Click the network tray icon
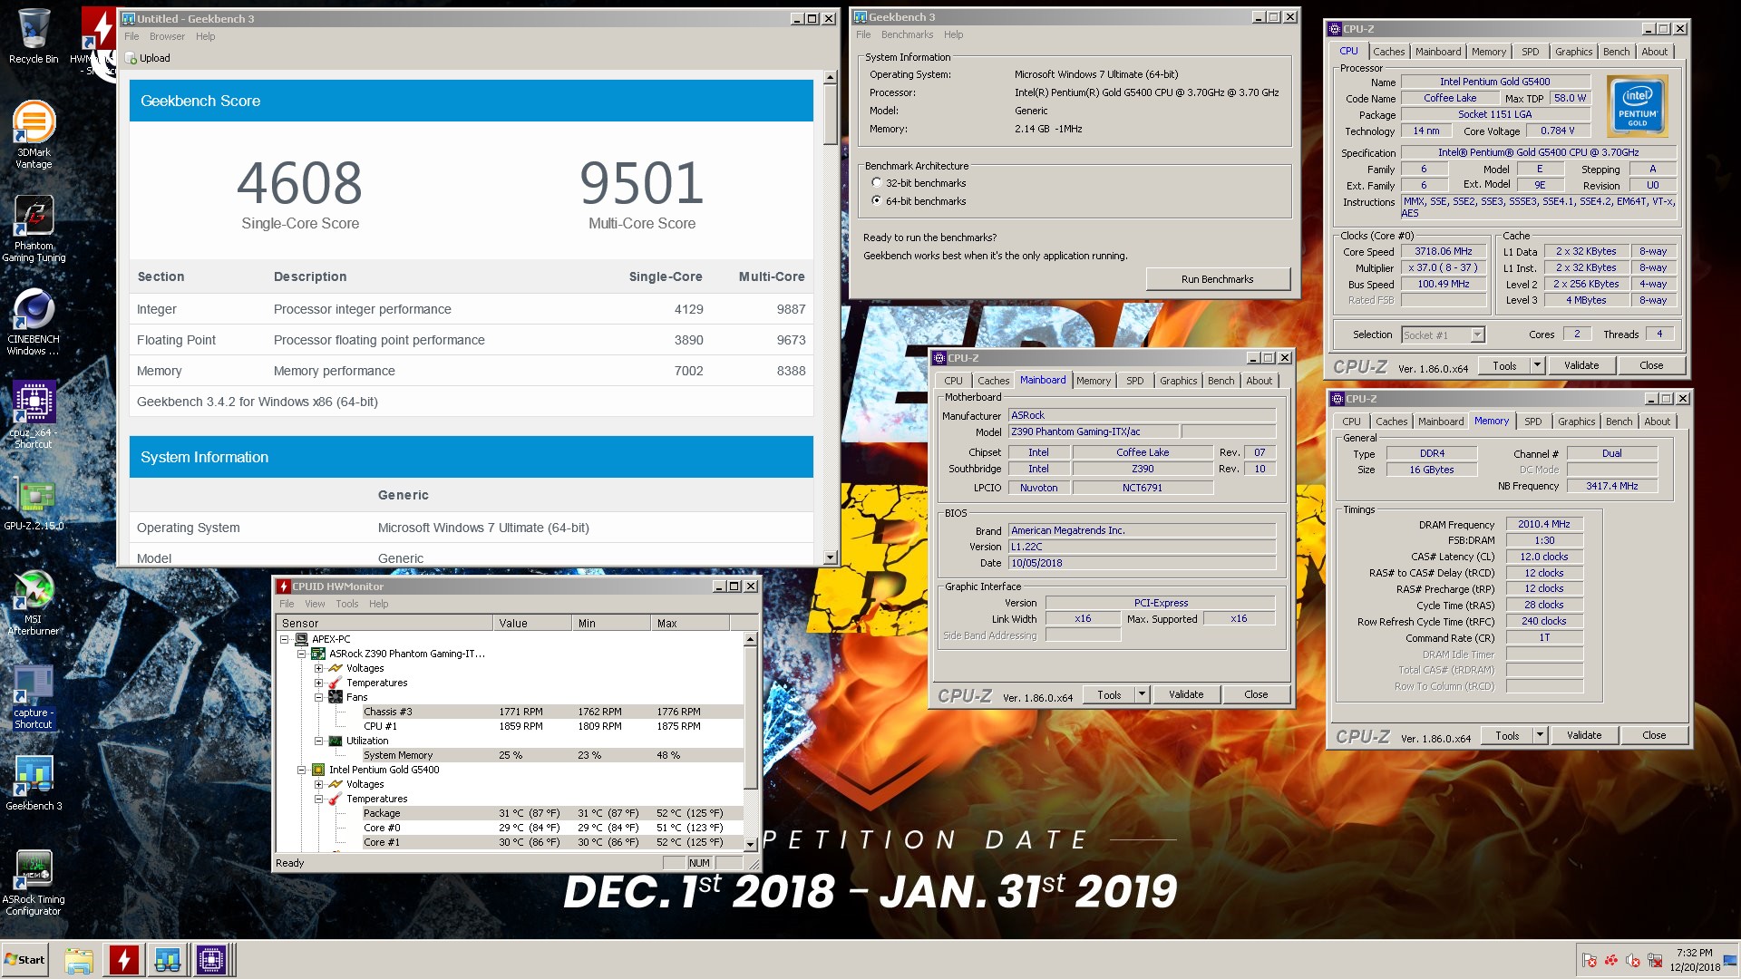 tap(1656, 960)
